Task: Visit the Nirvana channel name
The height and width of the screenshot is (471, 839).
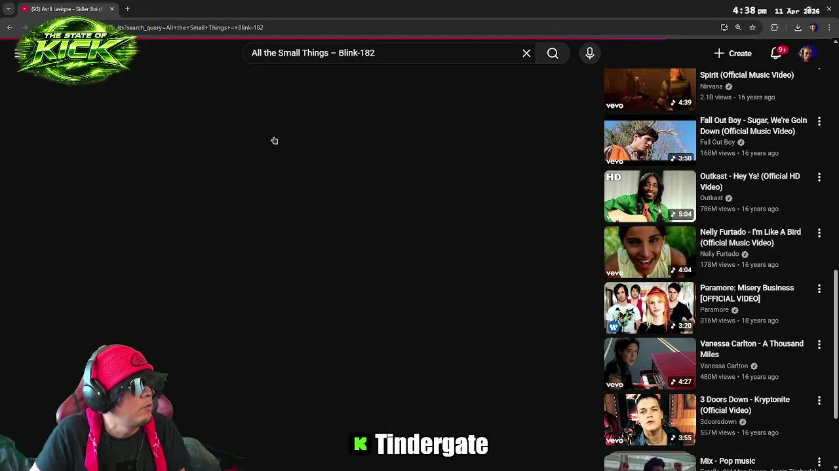Action: (711, 86)
